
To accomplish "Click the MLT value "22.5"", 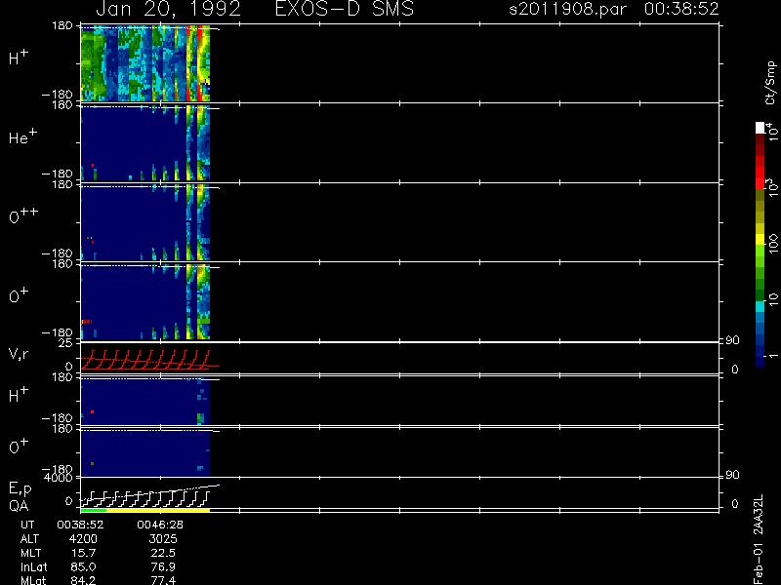I will (x=163, y=553).
